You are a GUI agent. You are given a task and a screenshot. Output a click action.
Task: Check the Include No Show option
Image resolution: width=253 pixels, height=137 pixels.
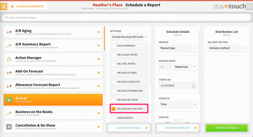(x=114, y=100)
